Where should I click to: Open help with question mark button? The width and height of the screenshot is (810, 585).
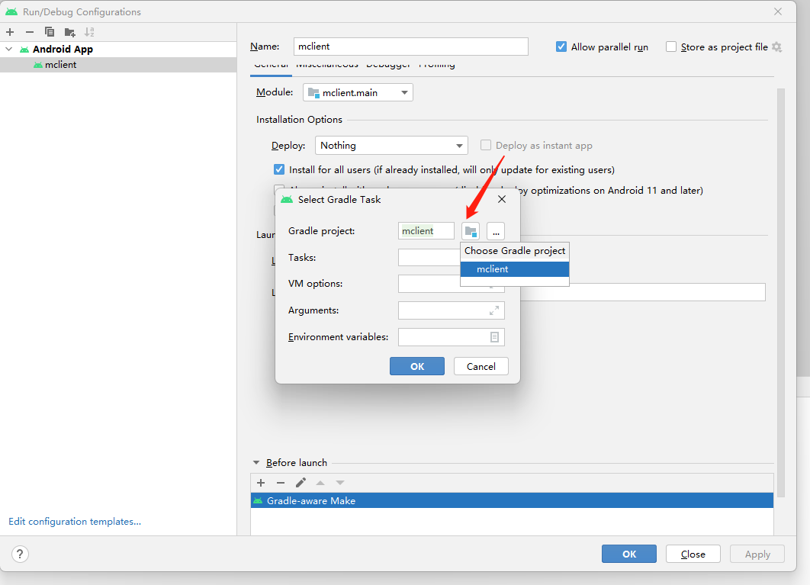[x=20, y=554]
